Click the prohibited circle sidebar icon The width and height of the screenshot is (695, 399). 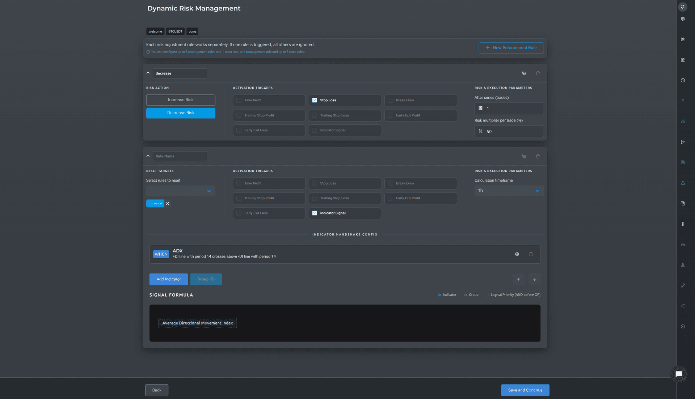(x=683, y=80)
